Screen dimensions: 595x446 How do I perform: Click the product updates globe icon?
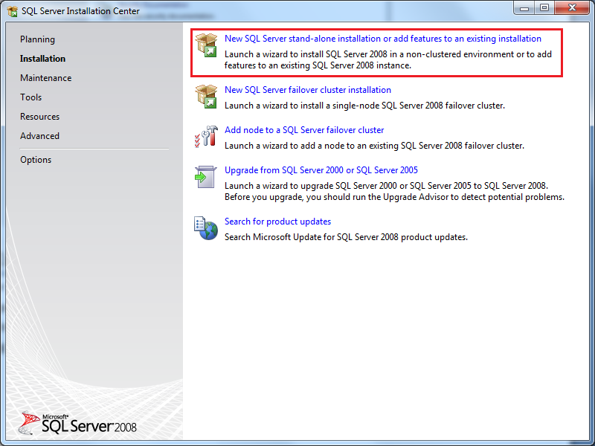click(x=206, y=228)
